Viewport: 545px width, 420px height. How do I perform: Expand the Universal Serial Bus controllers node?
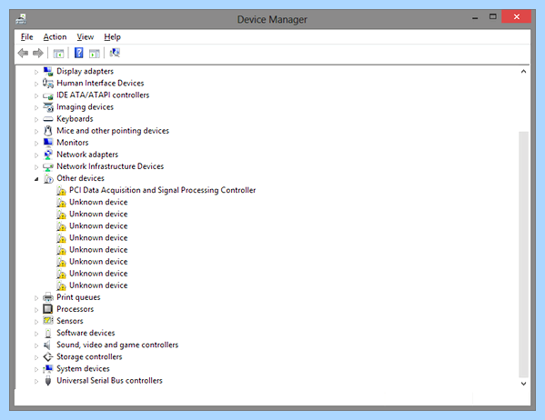tap(36, 382)
